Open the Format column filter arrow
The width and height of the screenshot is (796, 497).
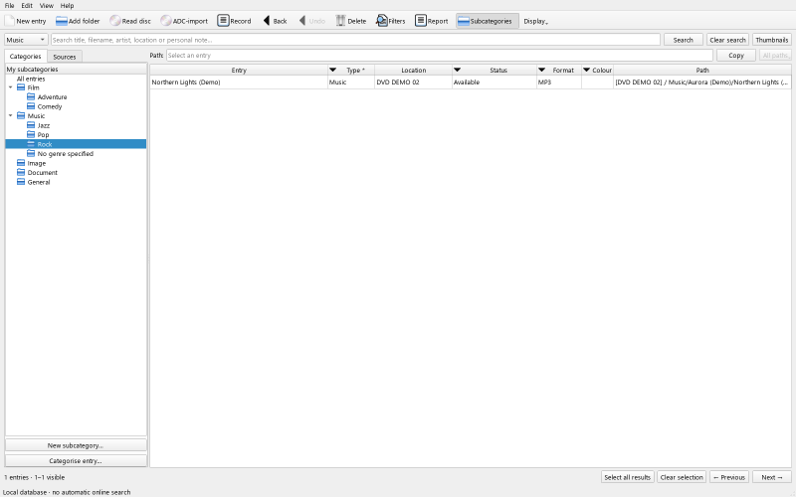coord(541,70)
